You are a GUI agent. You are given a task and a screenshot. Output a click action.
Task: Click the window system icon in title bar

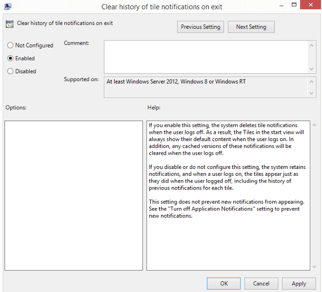[8, 7]
